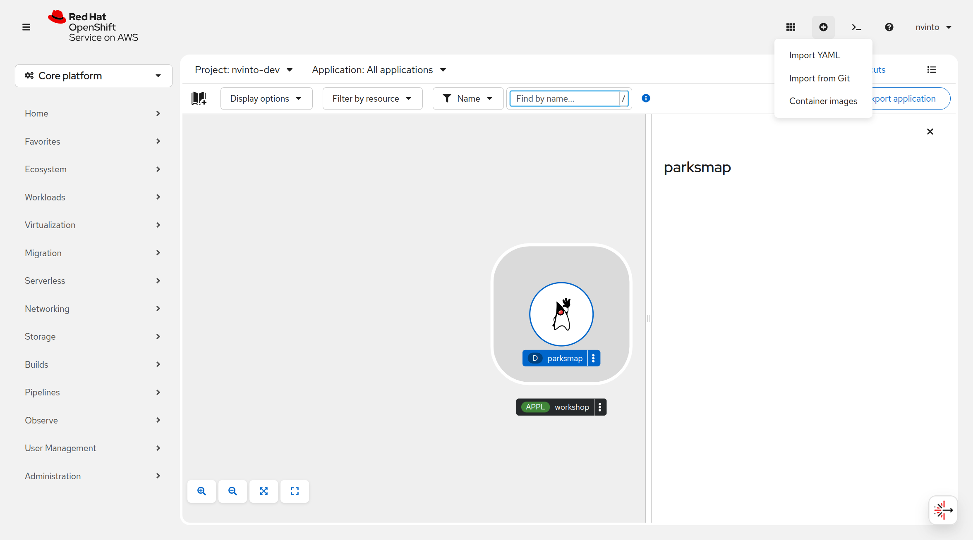Viewport: 973px width, 540px height.
Task: Close the parksmap side panel
Action: pos(930,132)
